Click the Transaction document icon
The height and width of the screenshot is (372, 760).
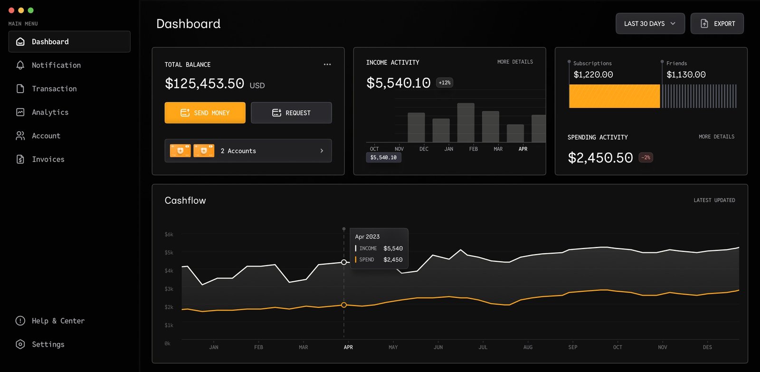(x=20, y=89)
